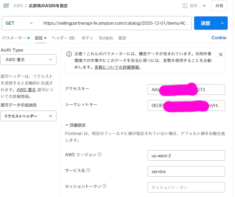This screenshot has width=235, height=197.
Task: Open the 変数についての詳細情報 link
Action: (117, 67)
